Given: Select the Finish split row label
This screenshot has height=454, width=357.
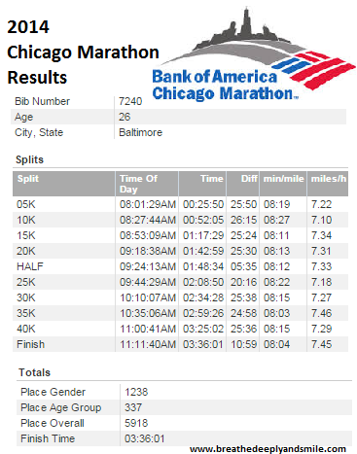Looking at the screenshot, I should (30, 344).
